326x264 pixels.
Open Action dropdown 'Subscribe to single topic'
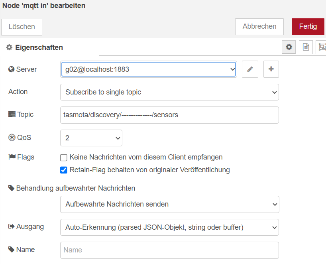point(169,92)
